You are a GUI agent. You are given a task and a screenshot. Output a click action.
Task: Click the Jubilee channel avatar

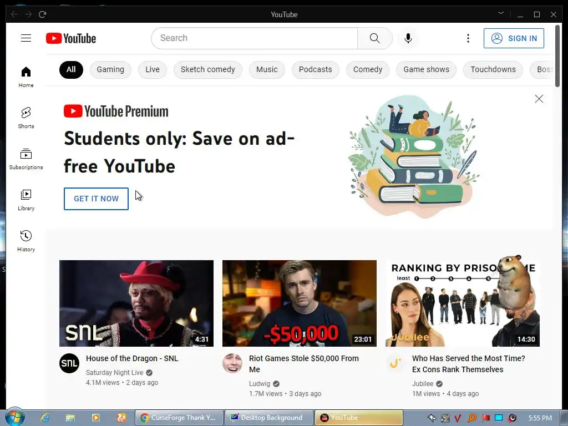click(x=395, y=363)
